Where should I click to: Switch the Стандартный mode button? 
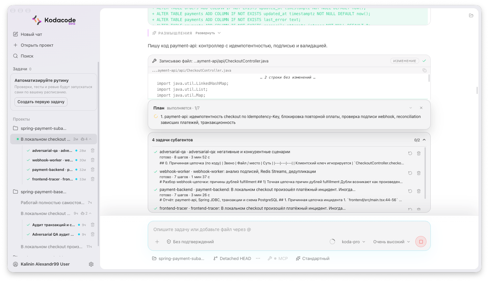click(313, 258)
